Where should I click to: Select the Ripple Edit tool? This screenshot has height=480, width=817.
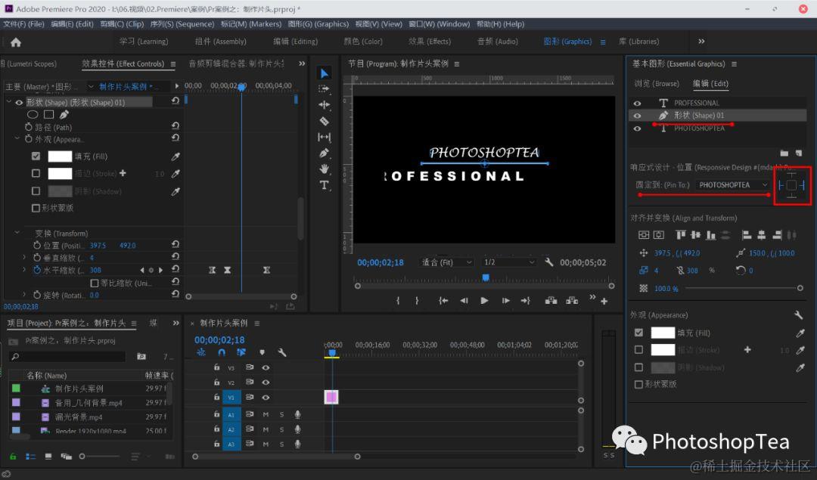point(324,105)
